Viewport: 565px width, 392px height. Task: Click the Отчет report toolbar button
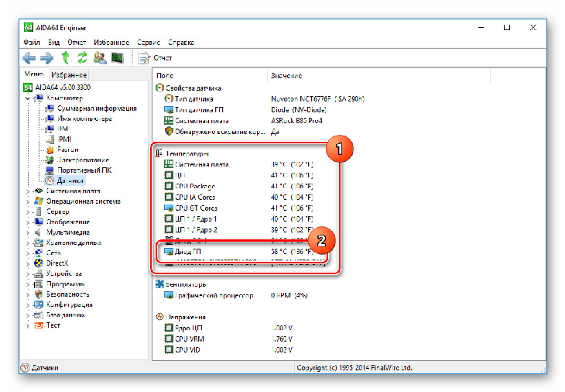click(156, 57)
